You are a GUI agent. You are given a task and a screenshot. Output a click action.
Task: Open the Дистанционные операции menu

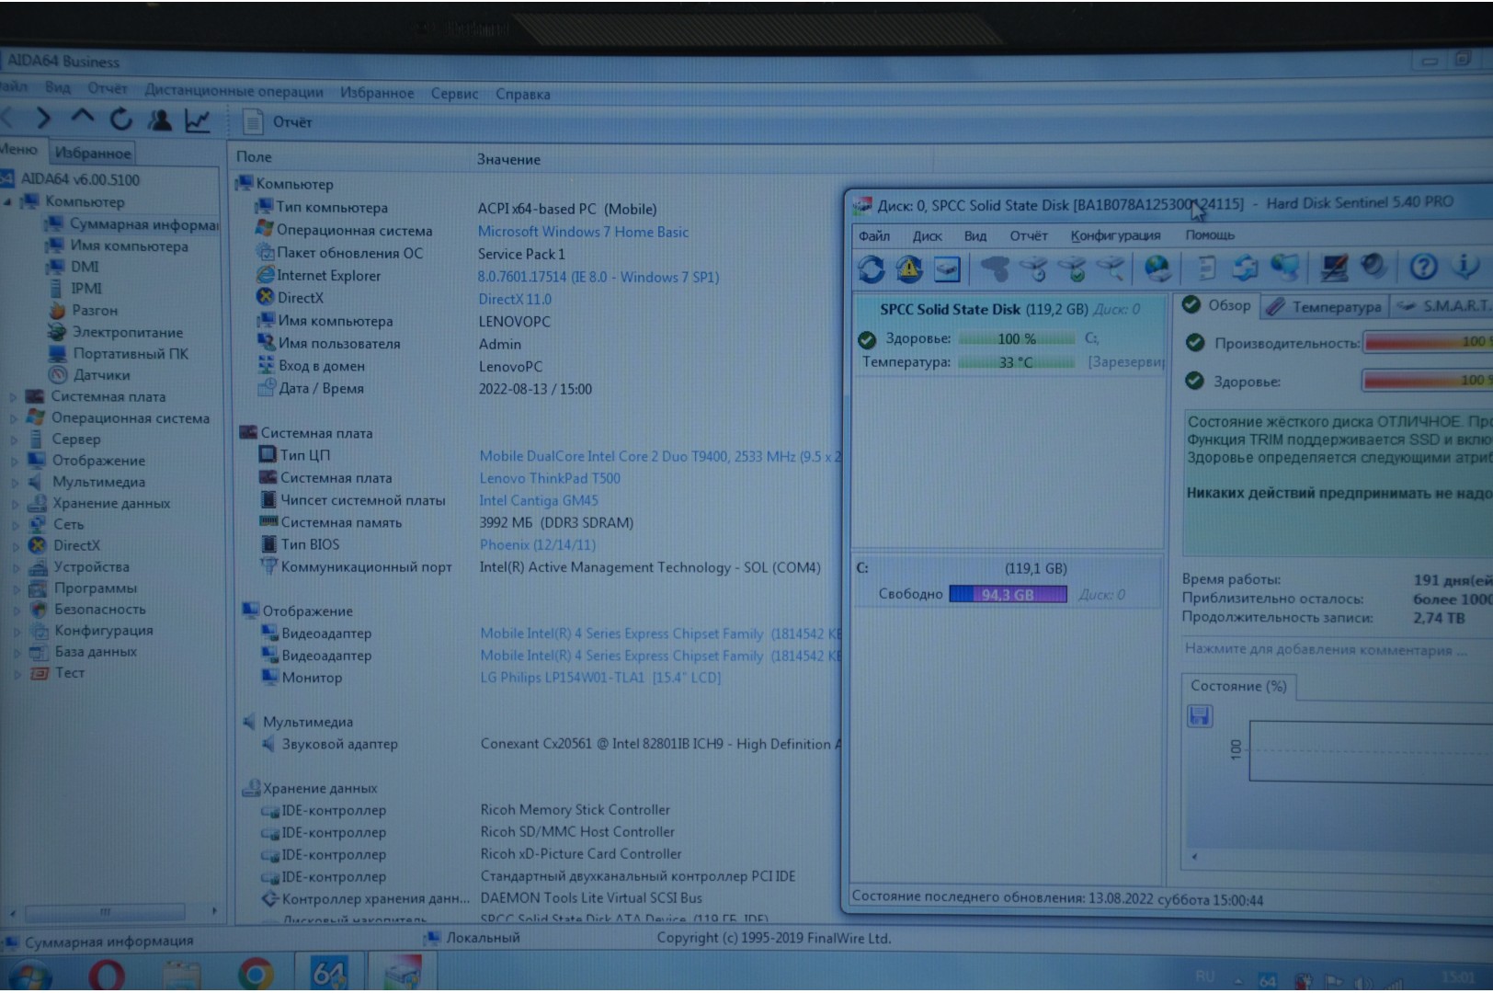(x=234, y=92)
